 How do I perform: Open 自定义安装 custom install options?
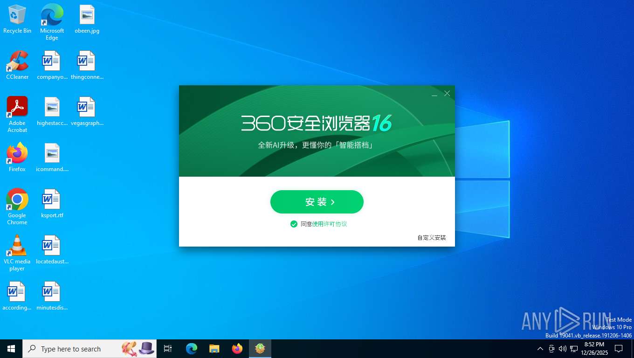[x=432, y=238]
